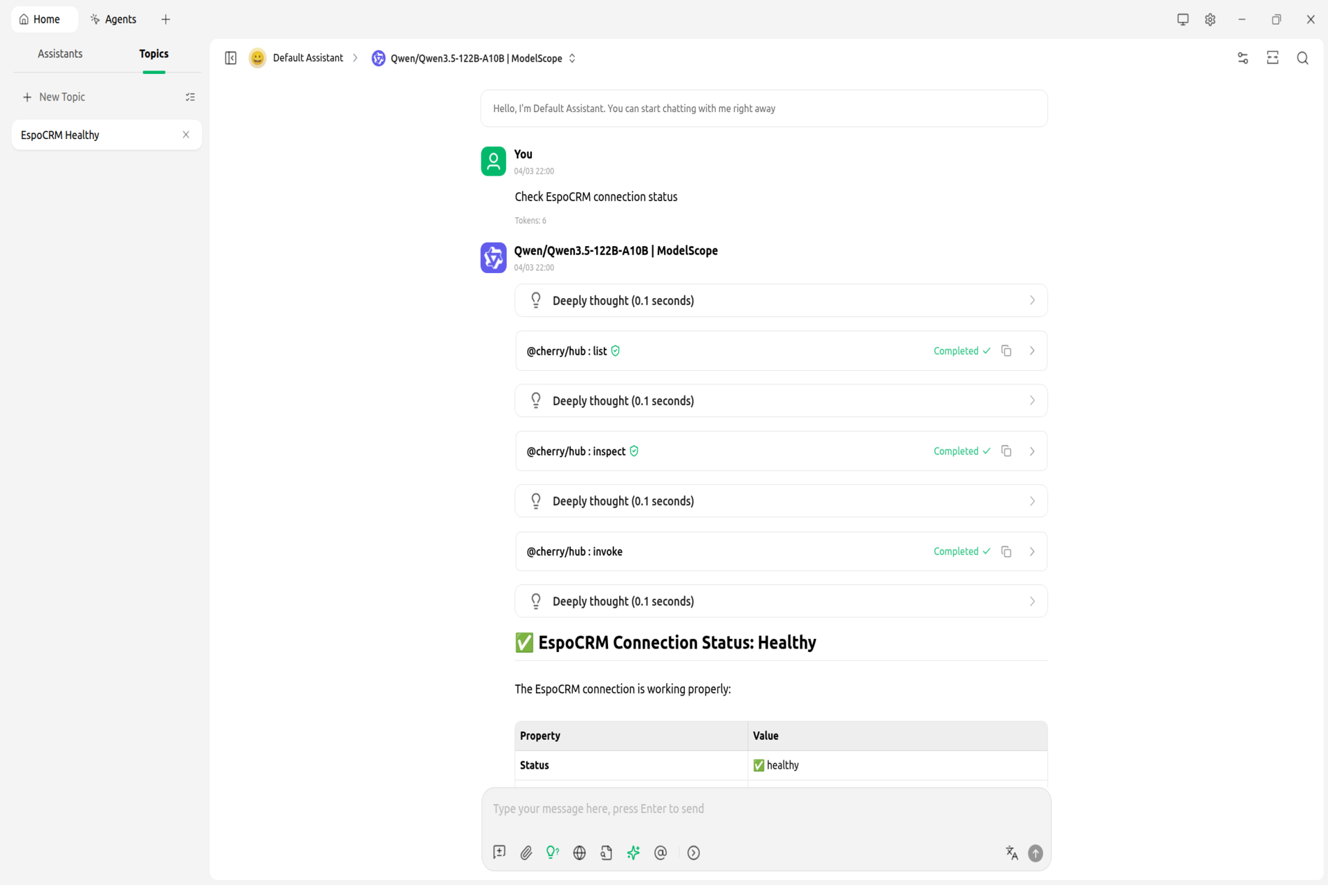Open the chat search magnifier icon
This screenshot has width=1328, height=885.
click(x=1302, y=58)
